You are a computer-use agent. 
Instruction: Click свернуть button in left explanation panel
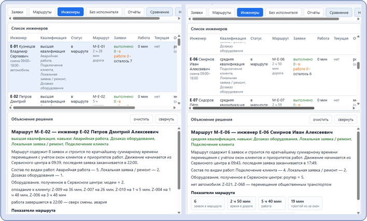point(166,119)
